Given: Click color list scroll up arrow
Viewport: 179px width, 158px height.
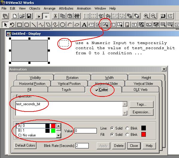Looking at the screenshot, I should coord(59,126).
